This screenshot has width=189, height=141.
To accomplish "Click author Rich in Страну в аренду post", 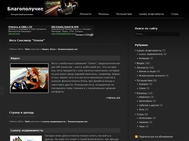I will tap(27, 121).
